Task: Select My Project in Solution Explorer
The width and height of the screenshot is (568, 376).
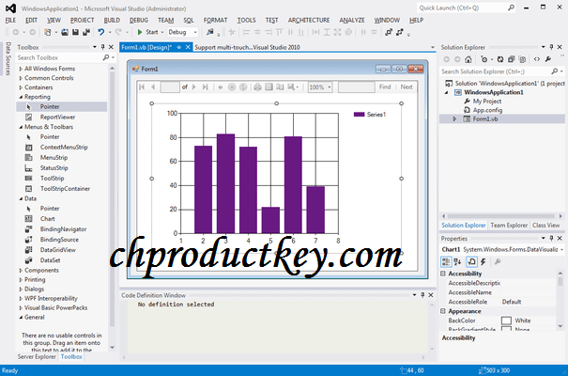Action: pyautogui.click(x=487, y=102)
